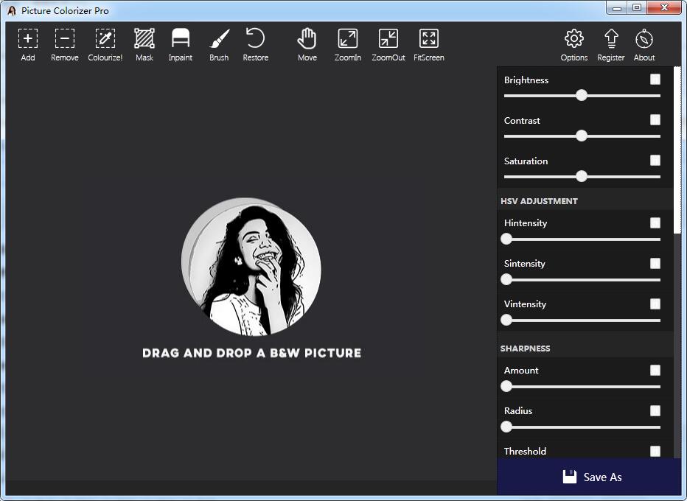687x501 pixels.
Task: Select the Mask tool
Action: pyautogui.click(x=144, y=43)
